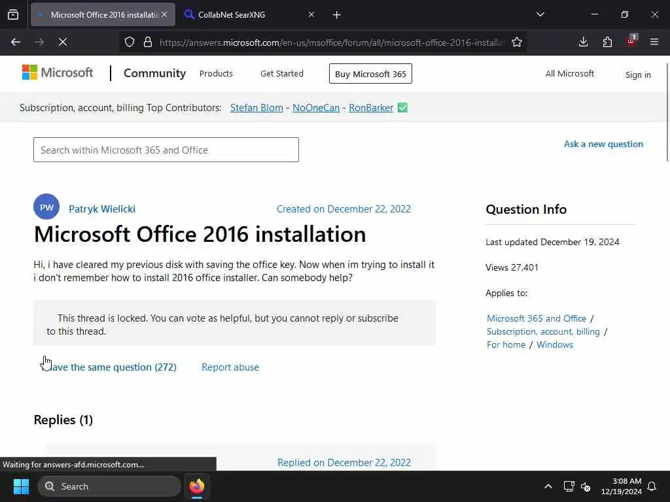The image size is (670, 502).
Task: Click Replies (1) heading
Action: tap(63, 420)
